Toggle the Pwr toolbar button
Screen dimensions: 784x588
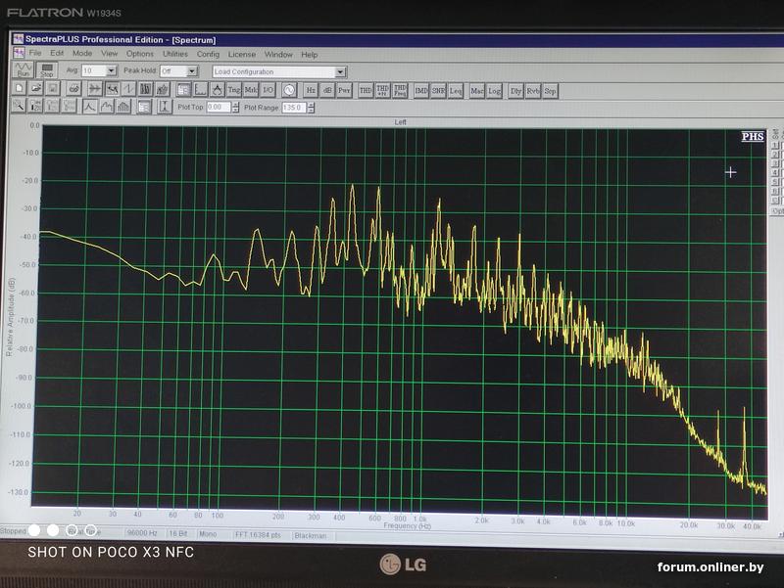click(x=344, y=90)
